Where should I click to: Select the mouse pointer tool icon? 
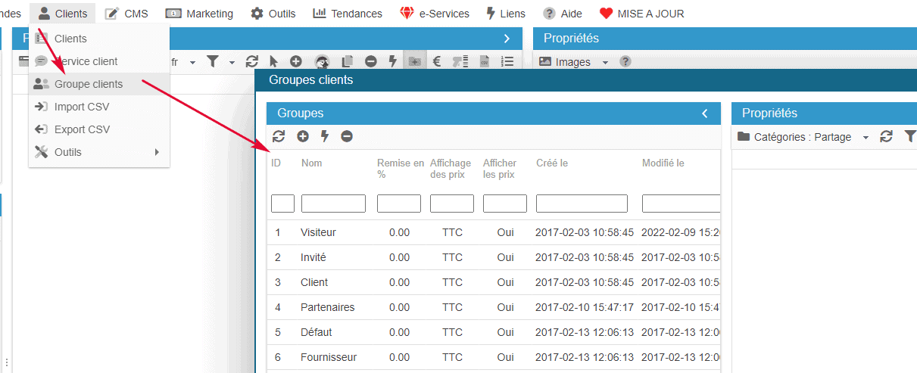(x=273, y=62)
